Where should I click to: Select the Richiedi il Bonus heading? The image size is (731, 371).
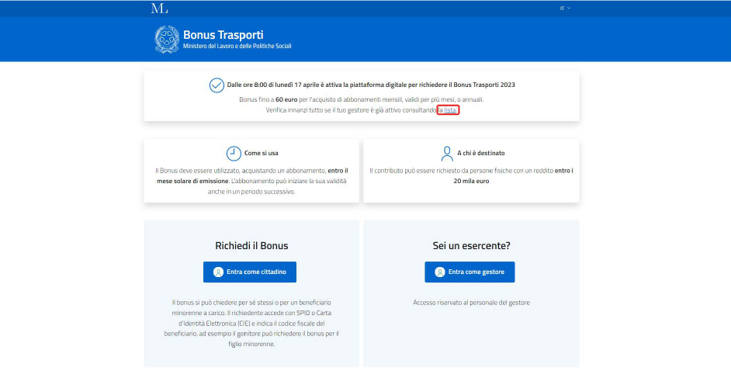point(251,245)
